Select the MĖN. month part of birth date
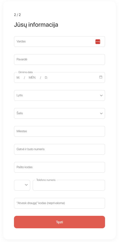 click(x=32, y=78)
